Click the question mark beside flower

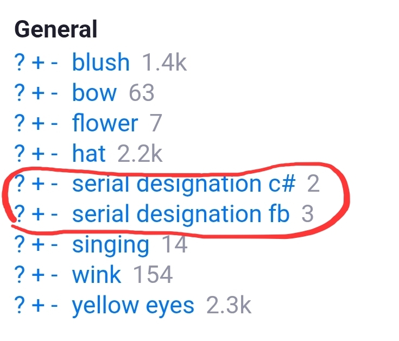click(20, 124)
